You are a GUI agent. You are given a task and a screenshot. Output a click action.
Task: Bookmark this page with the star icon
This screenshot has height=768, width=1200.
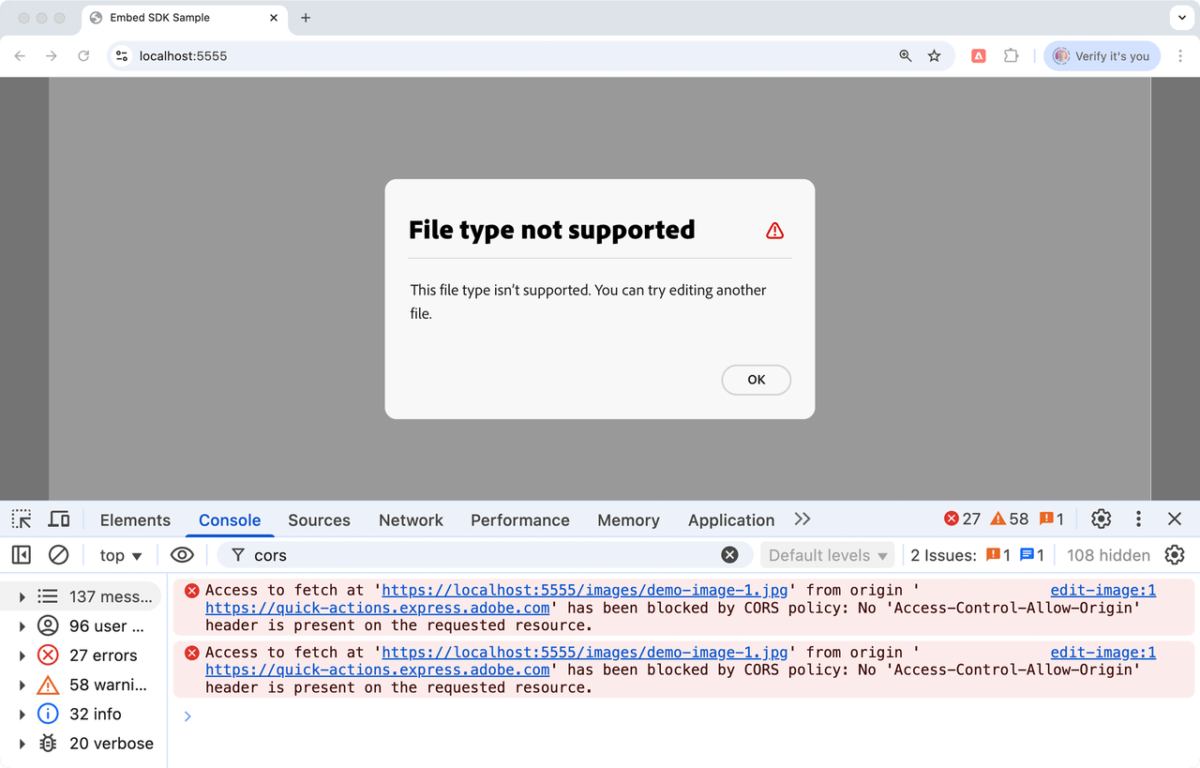[x=934, y=56]
